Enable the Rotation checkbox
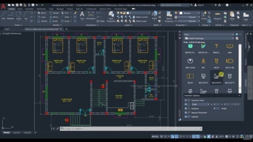This screenshot has height=142, width=253. pos(186,108)
